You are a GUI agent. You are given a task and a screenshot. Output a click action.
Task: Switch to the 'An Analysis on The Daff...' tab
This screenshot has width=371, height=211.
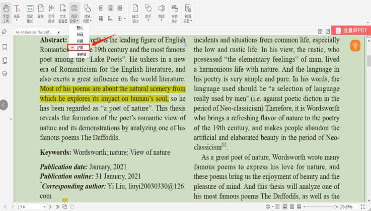click(x=34, y=32)
